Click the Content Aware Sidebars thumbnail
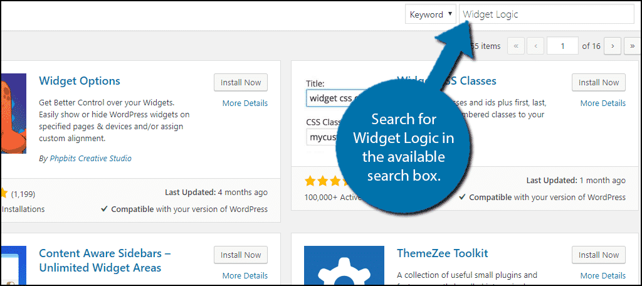Viewport: 642px width, 286px height. 13,265
